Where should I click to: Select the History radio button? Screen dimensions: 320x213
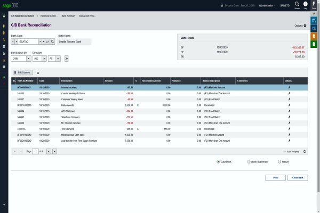[x=279, y=162]
